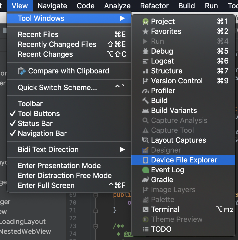This screenshot has height=240, width=238.
Task: Toggle the Status Bar visibility option
Action: (x=69, y=124)
